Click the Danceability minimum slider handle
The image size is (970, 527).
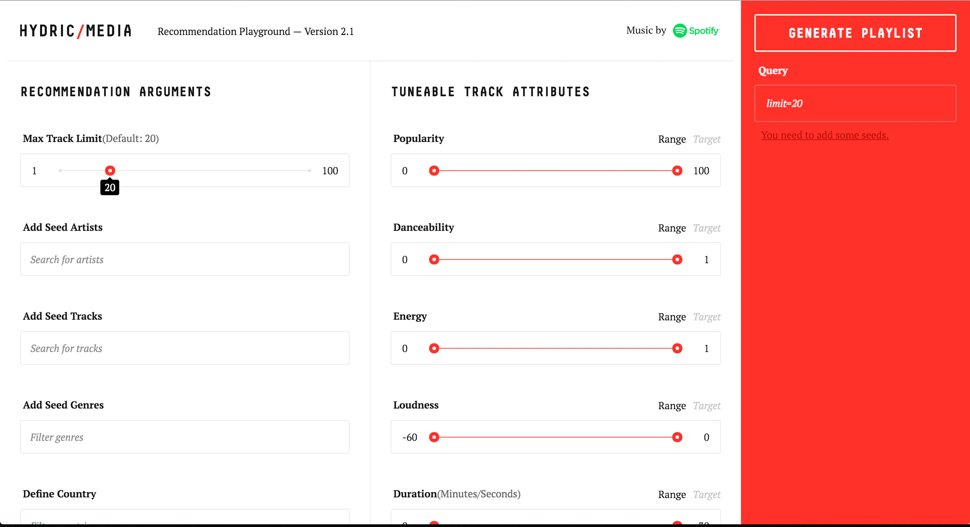[434, 259]
